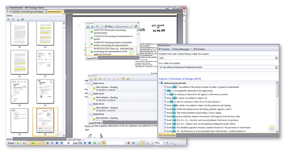Select the Akteneinsicht document tab
This screenshot has height=151, width=288.
coord(55,12)
